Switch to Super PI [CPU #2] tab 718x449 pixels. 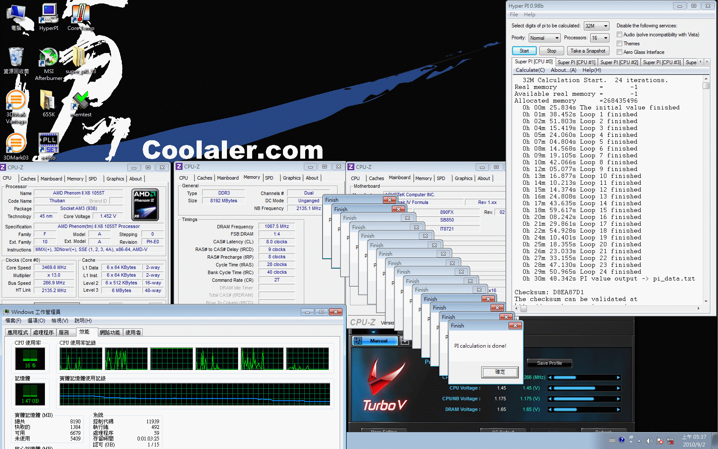tap(619, 62)
